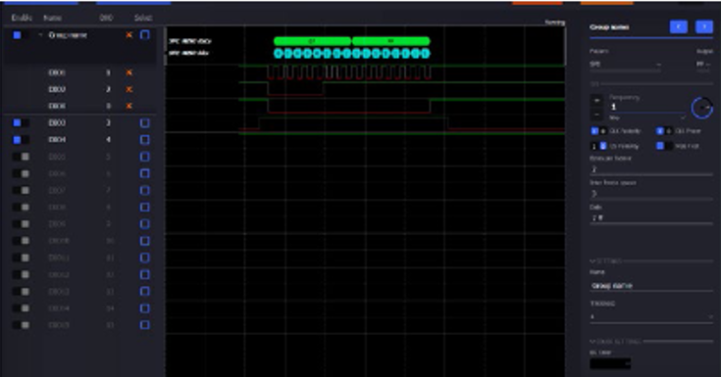Toggle enable switch for DIO3 channel
The image size is (721, 377).
click(21, 122)
